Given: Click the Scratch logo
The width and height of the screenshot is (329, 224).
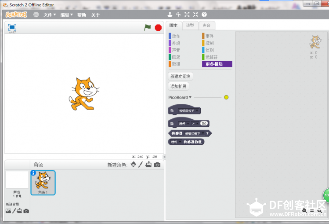Looking at the screenshot, I should (x=16, y=15).
